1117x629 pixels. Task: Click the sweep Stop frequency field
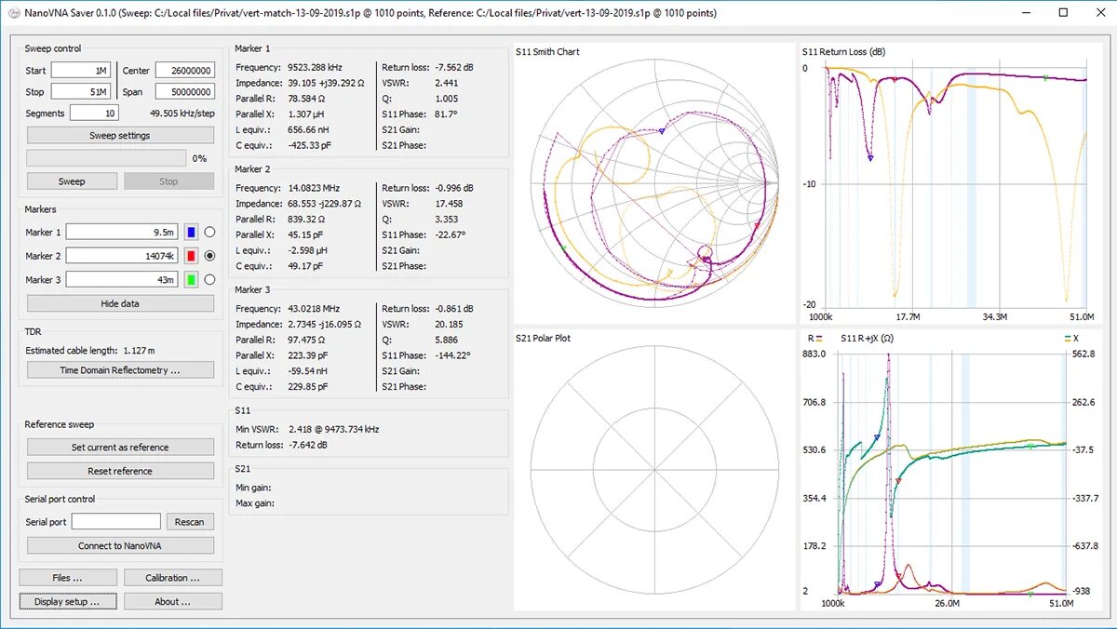(x=81, y=92)
